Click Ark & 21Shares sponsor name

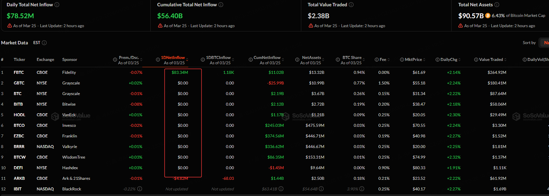(x=76, y=178)
